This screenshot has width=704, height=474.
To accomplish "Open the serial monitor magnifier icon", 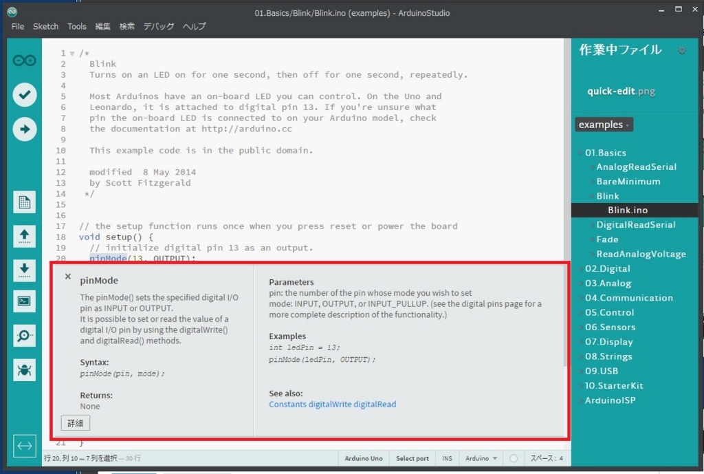I will [24, 336].
